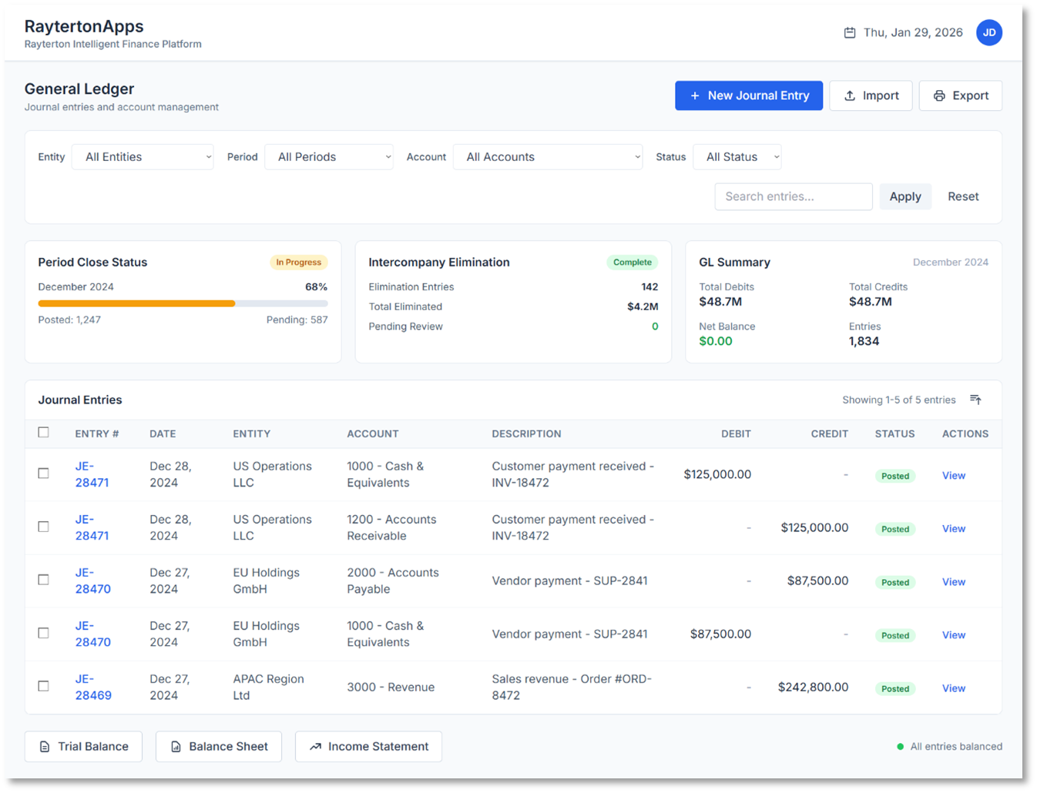Click the Period Close progress bar
1037x793 pixels.
click(x=183, y=303)
